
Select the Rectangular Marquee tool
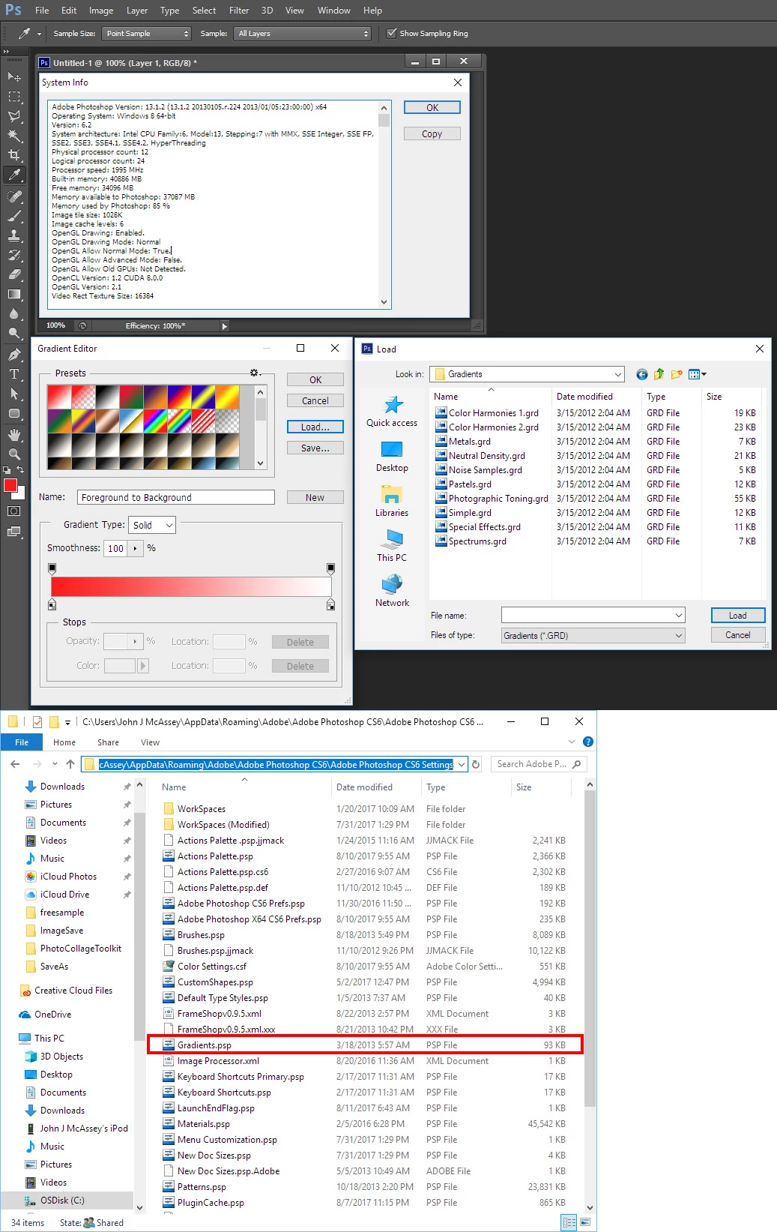pos(14,97)
